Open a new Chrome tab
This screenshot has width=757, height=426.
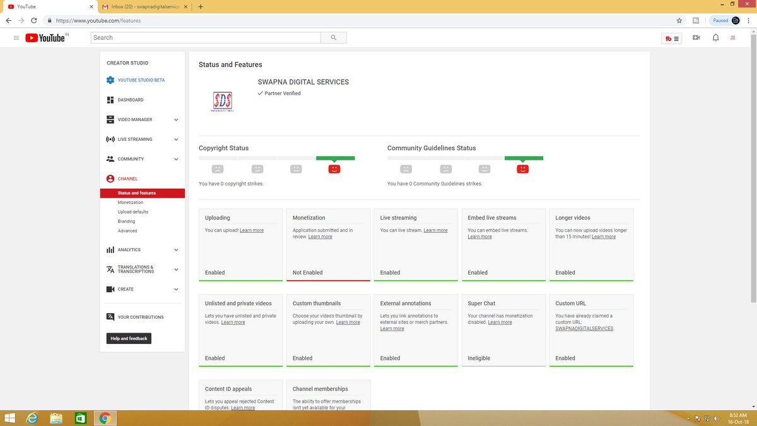(201, 6)
